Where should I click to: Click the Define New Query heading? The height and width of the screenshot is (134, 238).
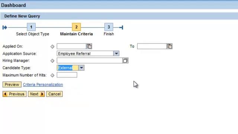click(22, 16)
